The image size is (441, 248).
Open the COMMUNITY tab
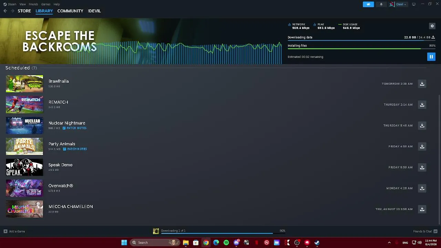pyautogui.click(x=70, y=11)
